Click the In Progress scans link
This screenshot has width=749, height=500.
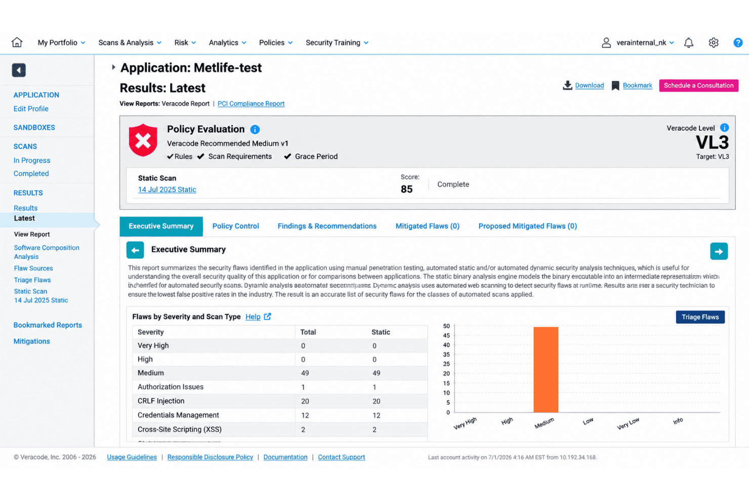(32, 161)
